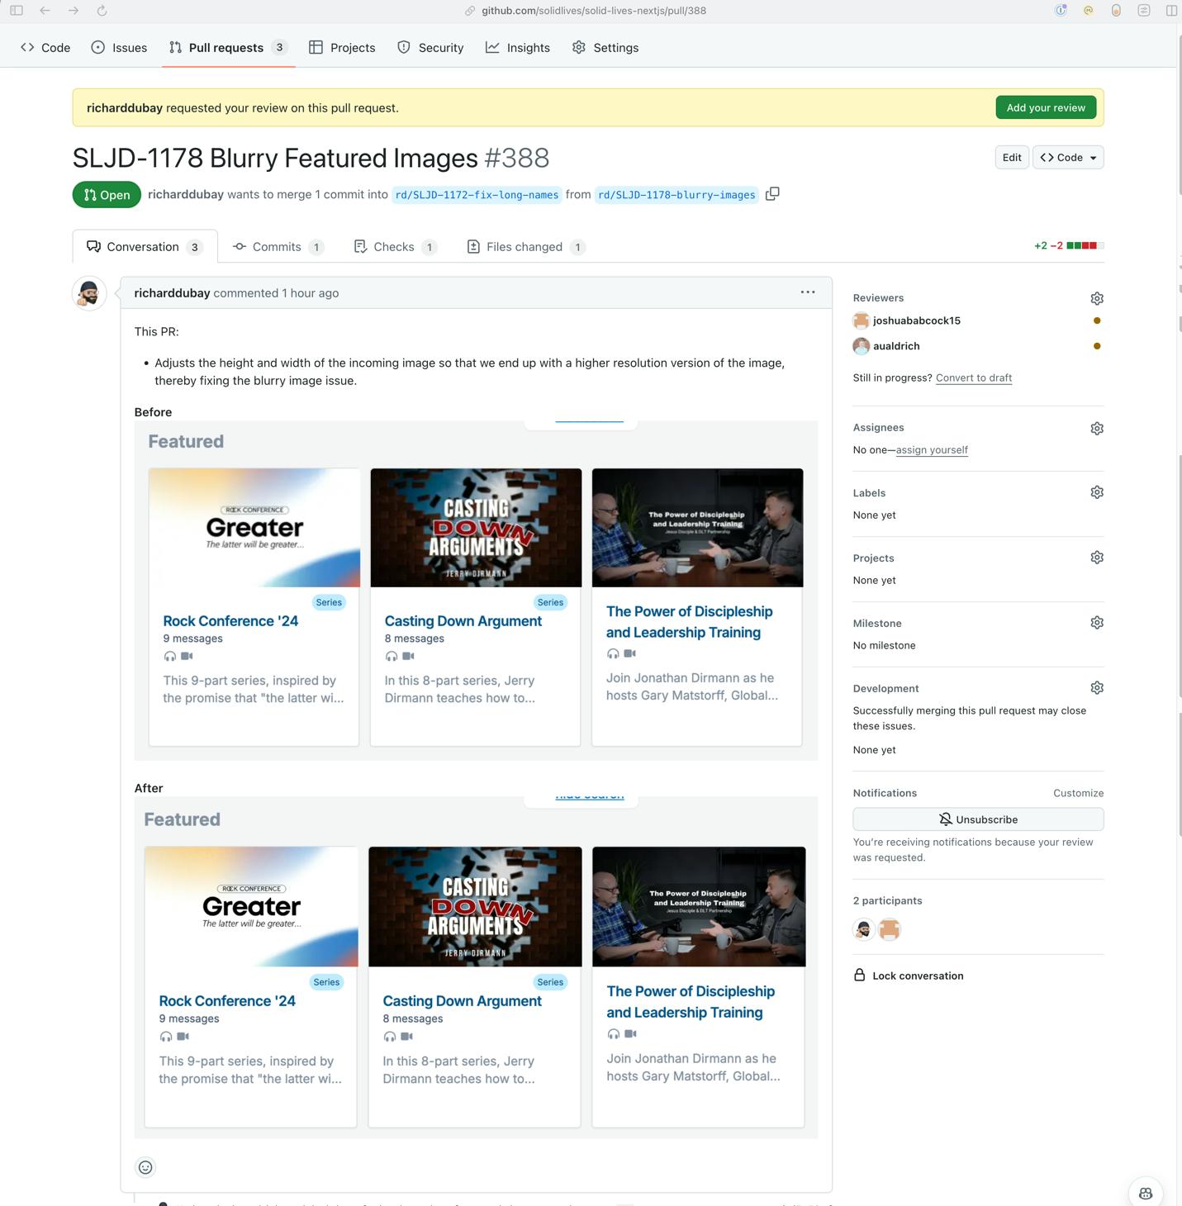Open comment options three-dot menu
Screen dimensions: 1182x1206
click(x=807, y=292)
